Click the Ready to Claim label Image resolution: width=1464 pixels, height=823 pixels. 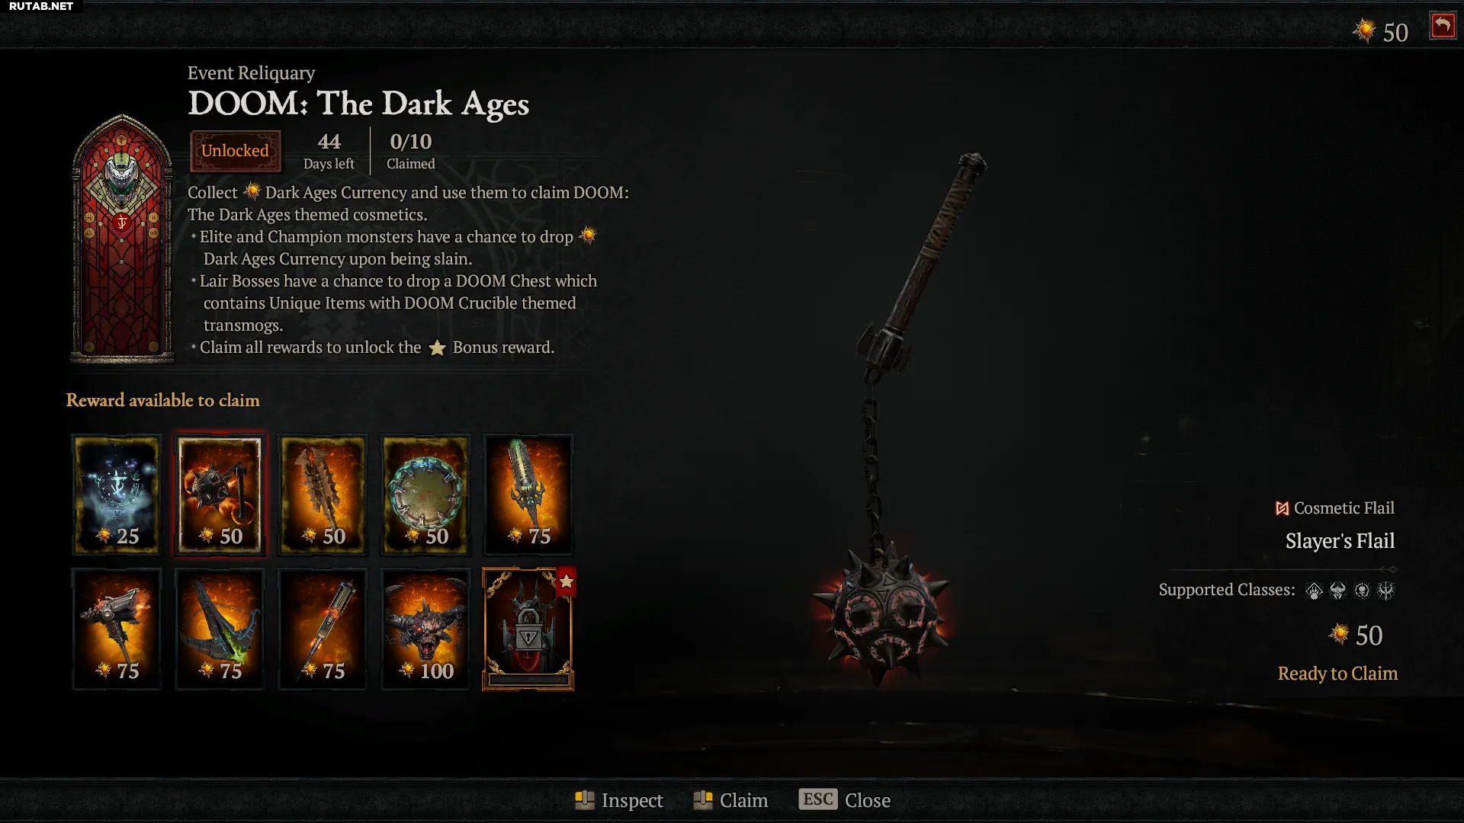(1337, 674)
